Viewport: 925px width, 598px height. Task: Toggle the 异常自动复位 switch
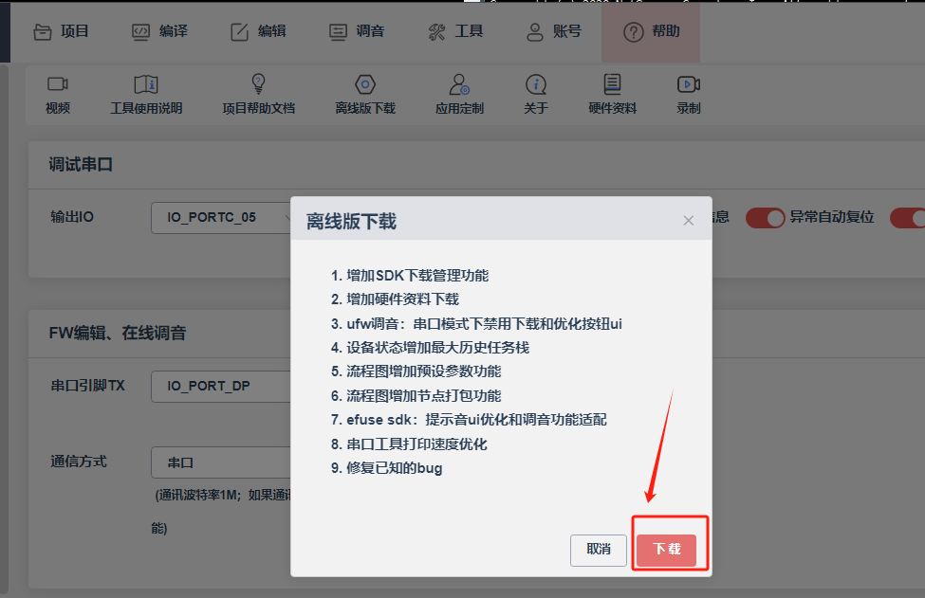(x=765, y=217)
